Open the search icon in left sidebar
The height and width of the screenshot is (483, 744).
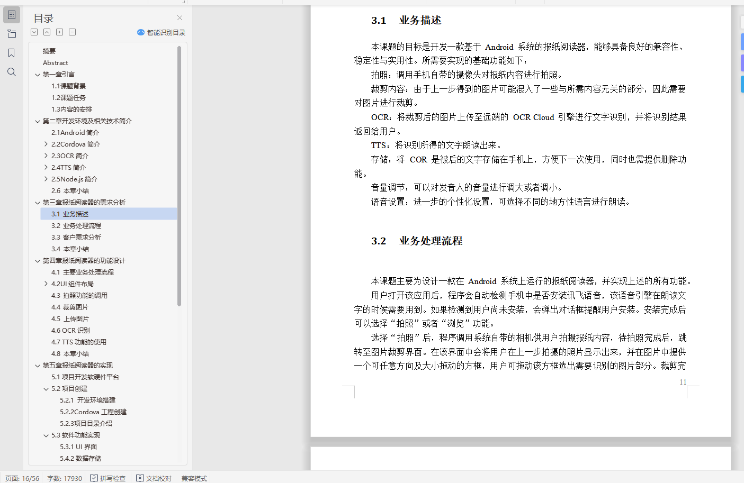12,72
